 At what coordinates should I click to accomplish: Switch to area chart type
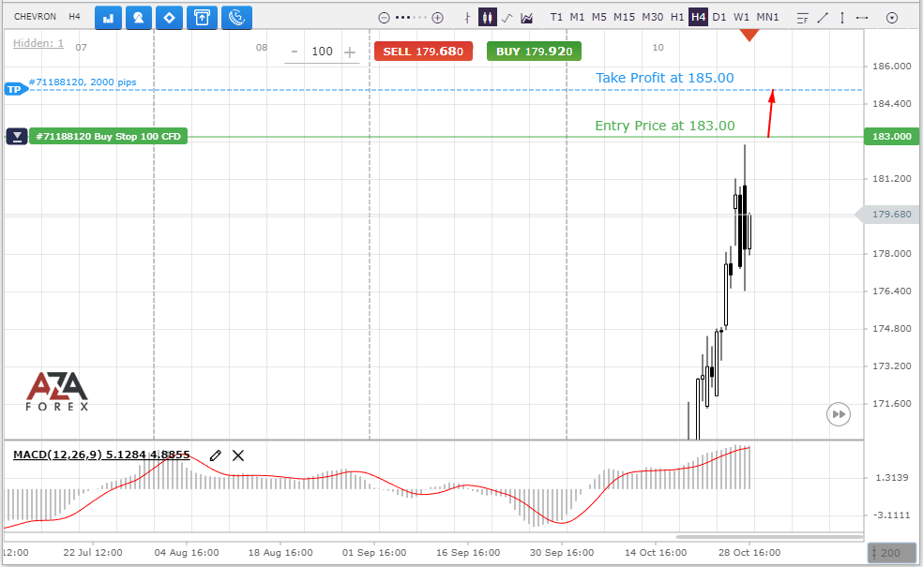527,18
